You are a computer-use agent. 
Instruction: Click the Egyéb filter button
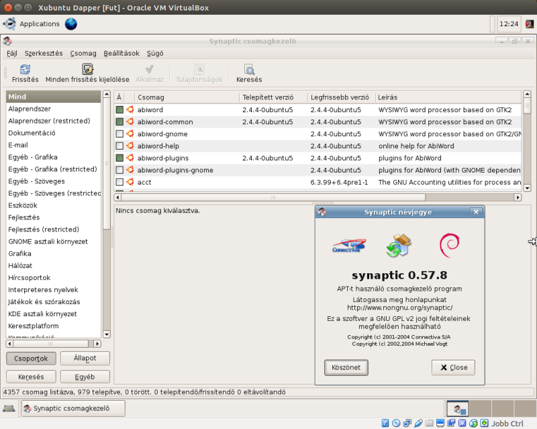coord(85,377)
